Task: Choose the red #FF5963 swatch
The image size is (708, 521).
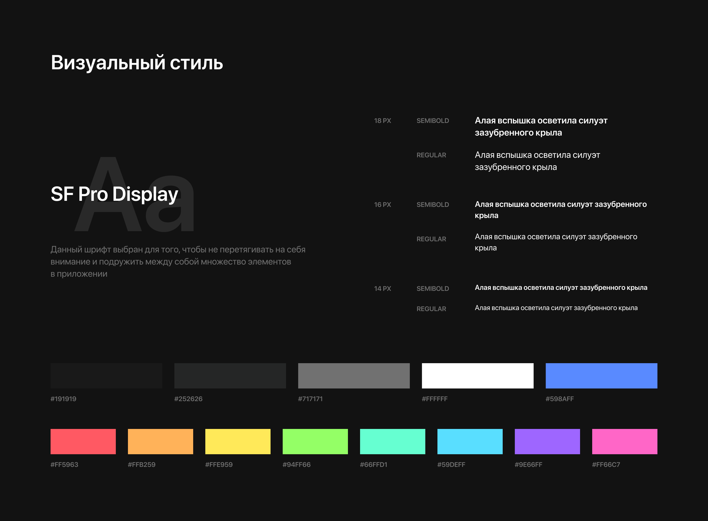Action: pos(83,441)
